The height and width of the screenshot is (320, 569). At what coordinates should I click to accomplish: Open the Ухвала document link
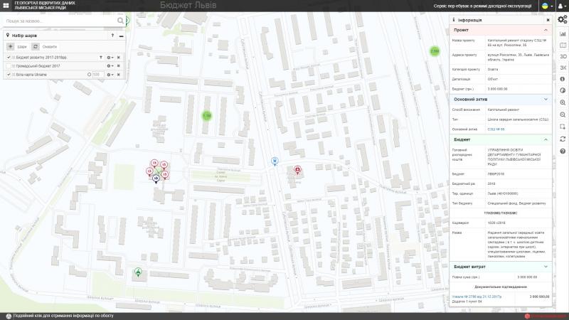[477, 297]
